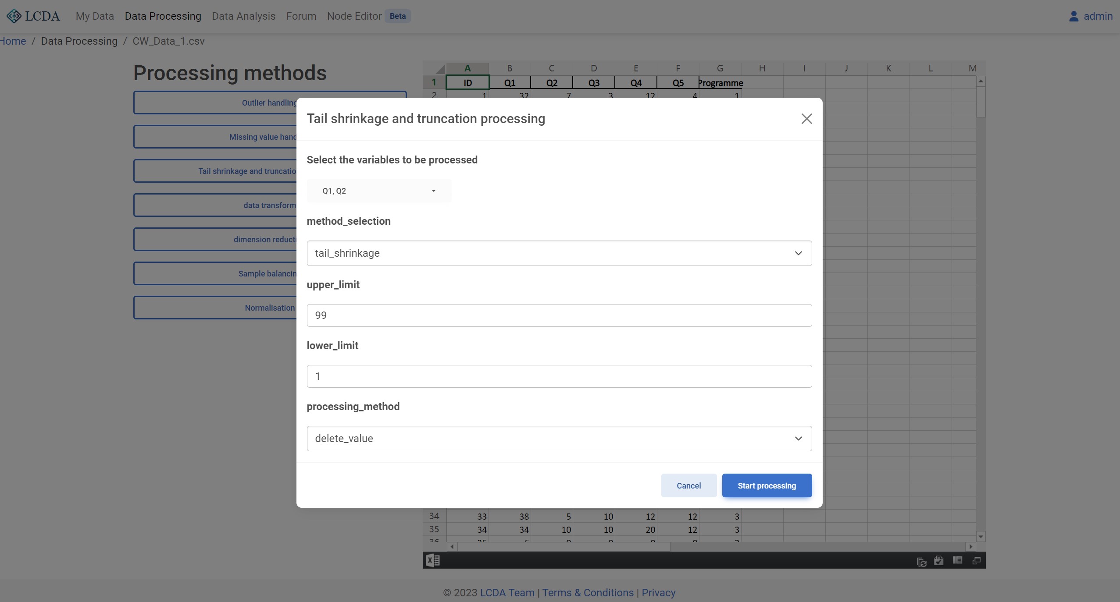The width and height of the screenshot is (1120, 602).
Task: Close the tail shrinkage dialog with X
Action: (806, 119)
